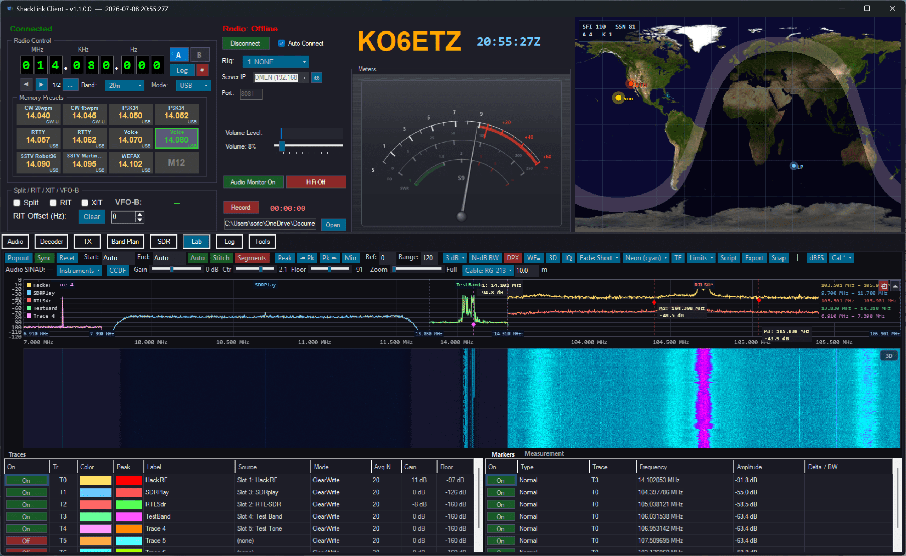Turn on the Trace 5 Off toggle
The height and width of the screenshot is (556, 906).
coord(26,541)
